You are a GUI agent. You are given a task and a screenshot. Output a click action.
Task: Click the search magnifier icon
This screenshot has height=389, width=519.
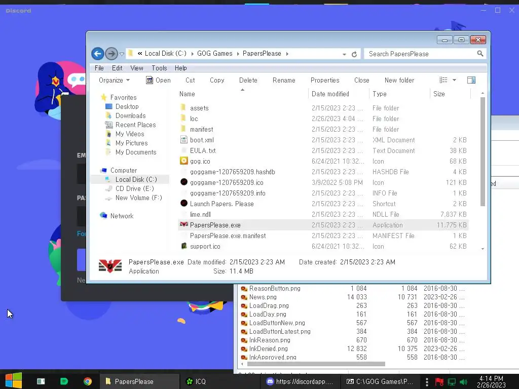pos(480,54)
